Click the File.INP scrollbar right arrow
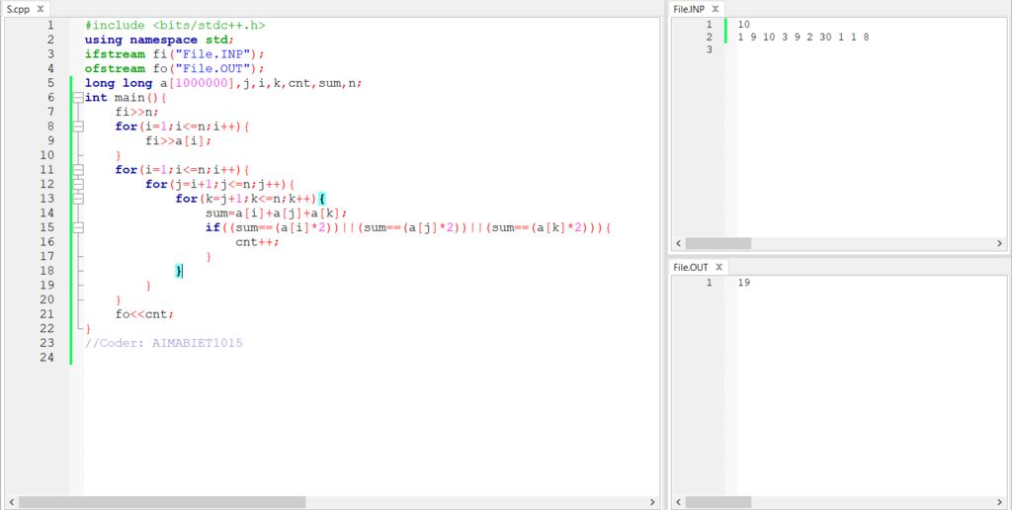The width and height of the screenshot is (1012, 510). click(1000, 243)
